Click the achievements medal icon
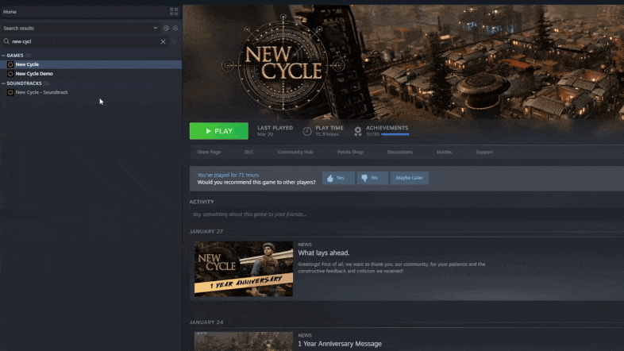Viewport: 624px width, 351px height. pos(358,131)
